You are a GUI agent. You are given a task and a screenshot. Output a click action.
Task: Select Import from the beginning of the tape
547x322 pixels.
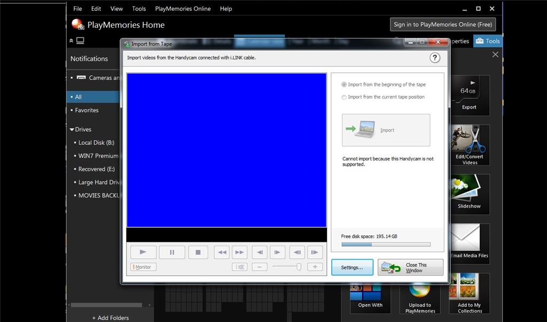[x=384, y=85]
